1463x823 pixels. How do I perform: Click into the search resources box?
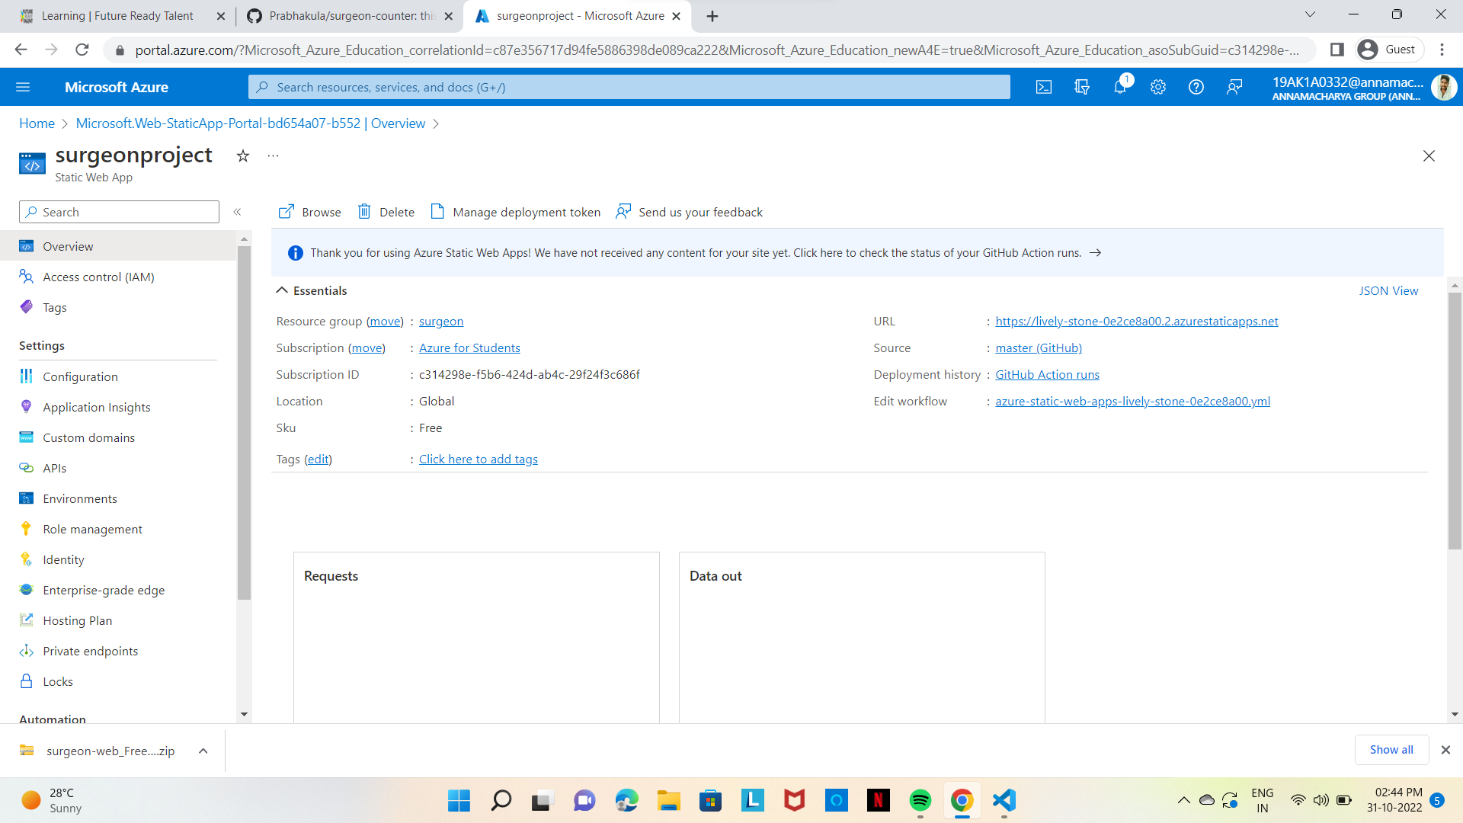pos(629,87)
